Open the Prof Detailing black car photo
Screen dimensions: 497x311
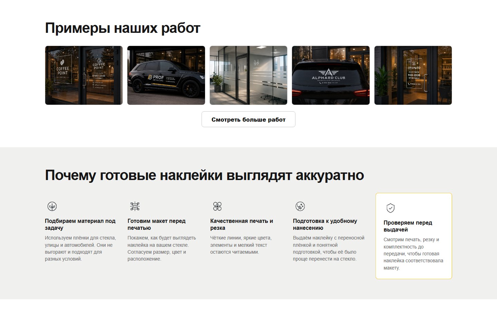[166, 75]
